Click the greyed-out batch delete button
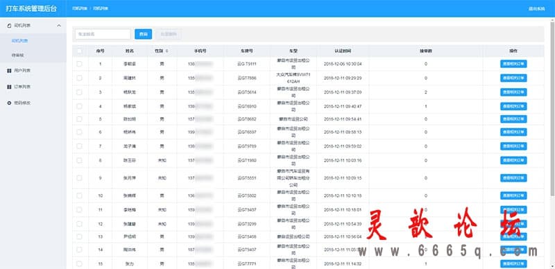555x269 pixels. (x=169, y=34)
